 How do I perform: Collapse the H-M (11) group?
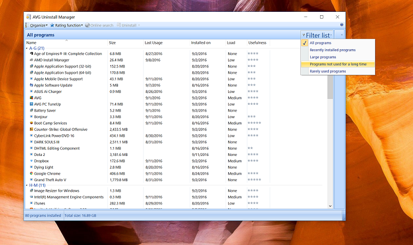point(27,185)
